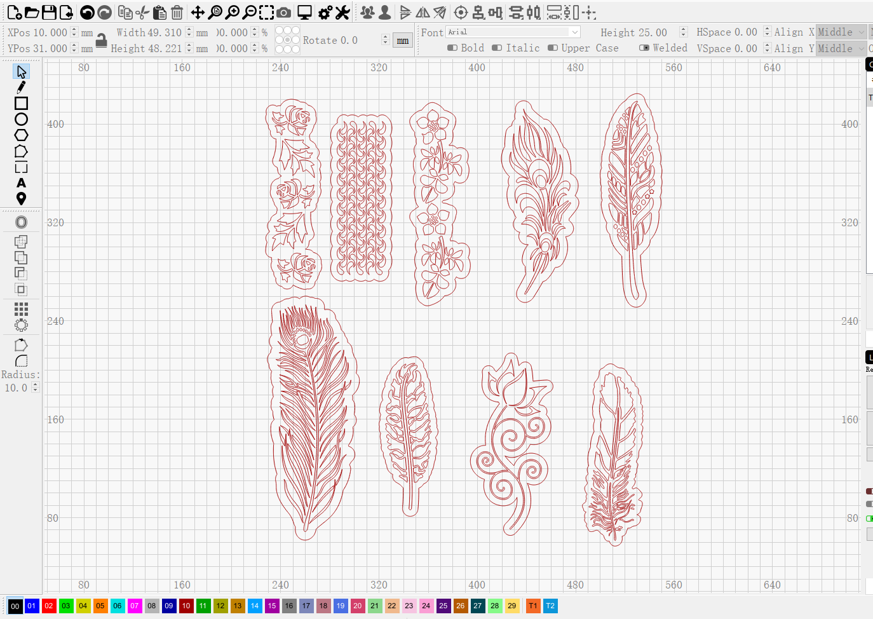Viewport: 873px width, 619px height.
Task: Toggle the aspect ratio lock padlock
Action: pyautogui.click(x=102, y=39)
